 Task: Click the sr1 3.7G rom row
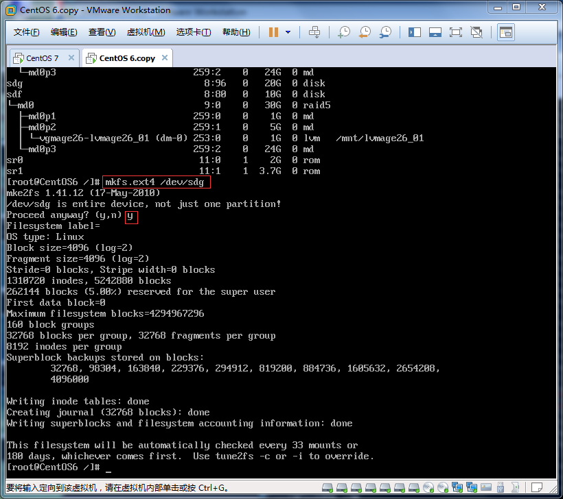[x=163, y=171]
